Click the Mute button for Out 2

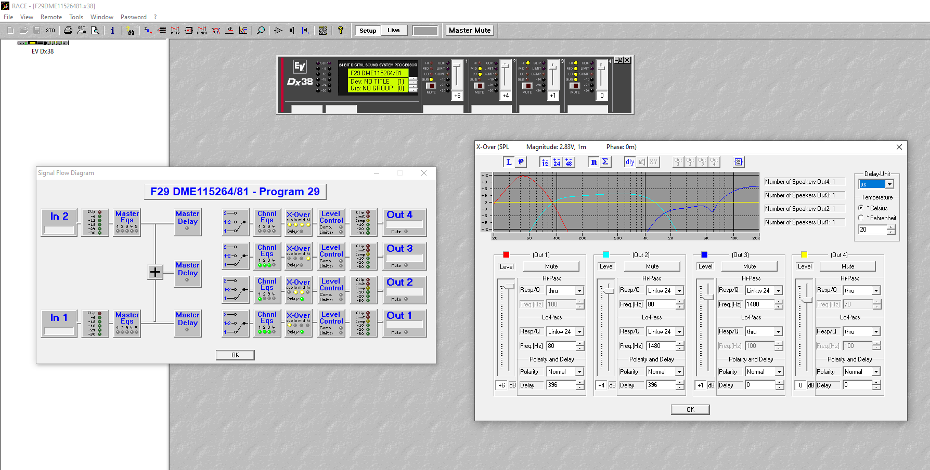[652, 266]
